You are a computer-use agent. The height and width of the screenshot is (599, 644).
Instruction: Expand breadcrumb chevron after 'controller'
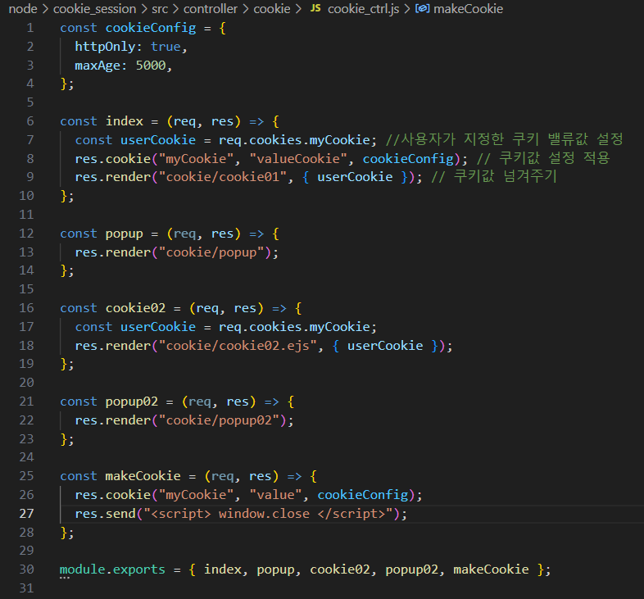246,9
